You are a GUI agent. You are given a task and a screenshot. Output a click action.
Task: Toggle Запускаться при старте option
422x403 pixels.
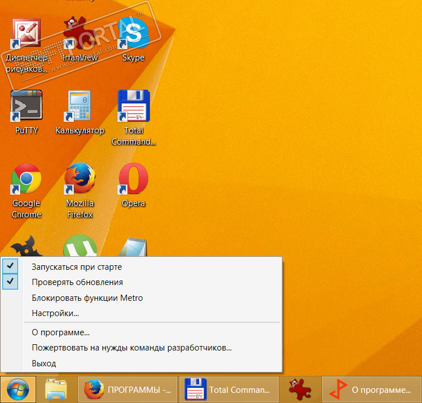[141, 267]
